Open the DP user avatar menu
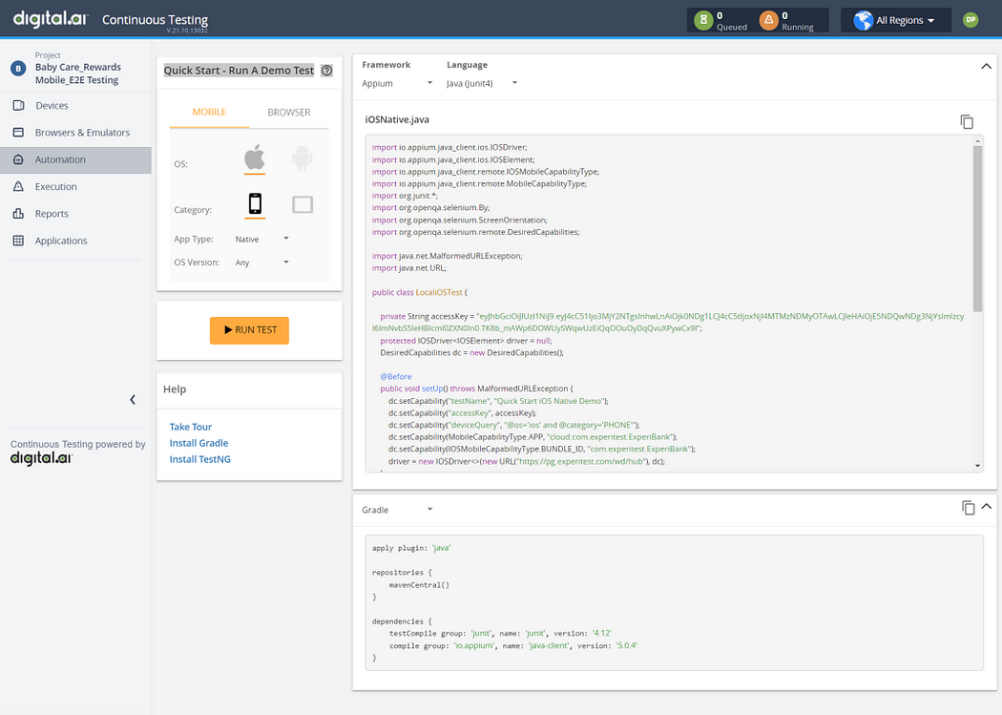Viewport: 1002px width, 715px height. [x=971, y=20]
